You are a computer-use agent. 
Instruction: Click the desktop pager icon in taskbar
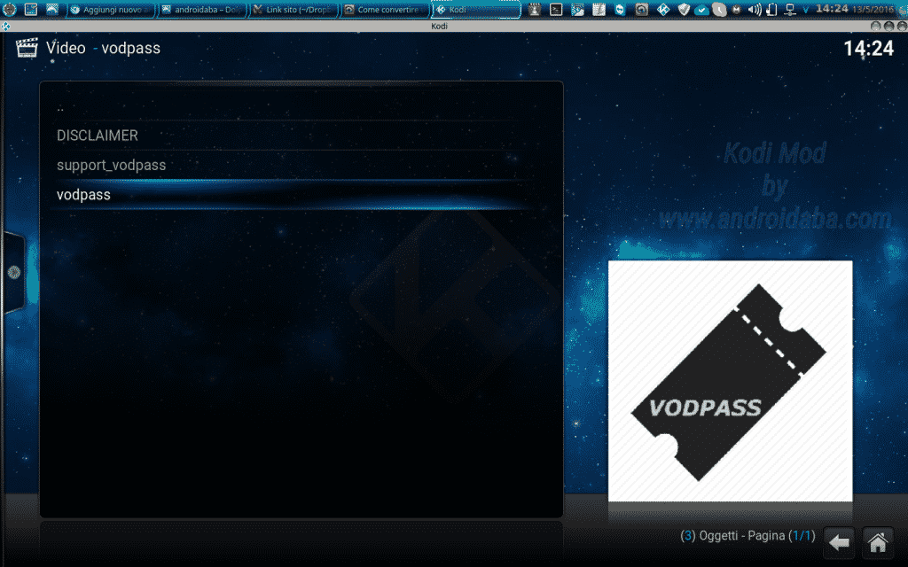click(x=31, y=9)
